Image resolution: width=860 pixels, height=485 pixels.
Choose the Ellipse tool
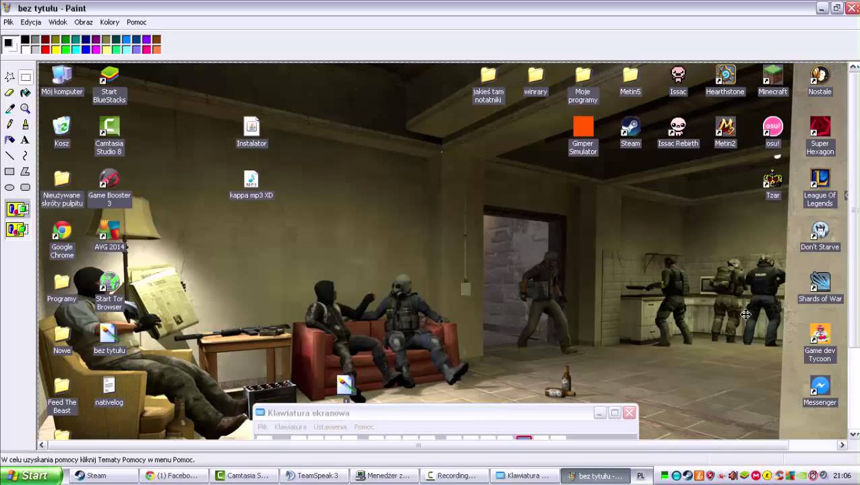pos(9,187)
